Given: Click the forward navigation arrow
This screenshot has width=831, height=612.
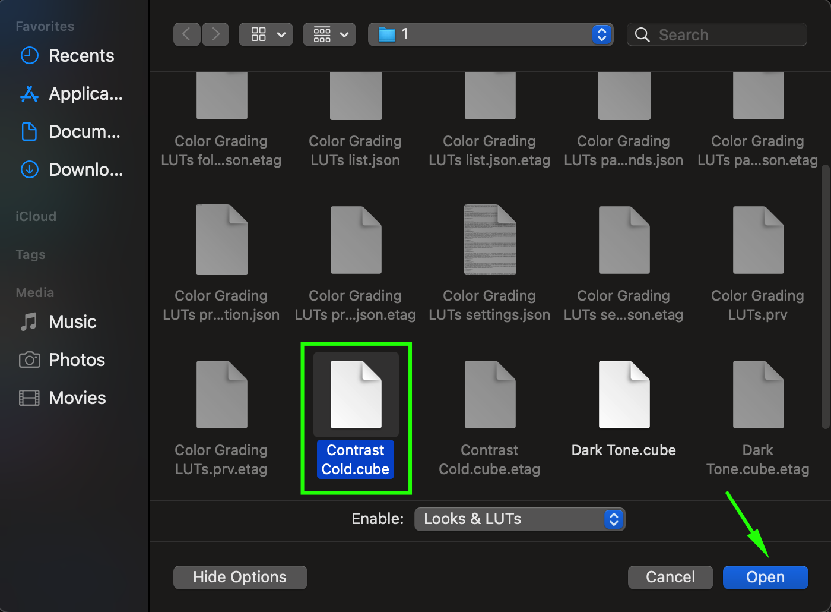Looking at the screenshot, I should (215, 34).
